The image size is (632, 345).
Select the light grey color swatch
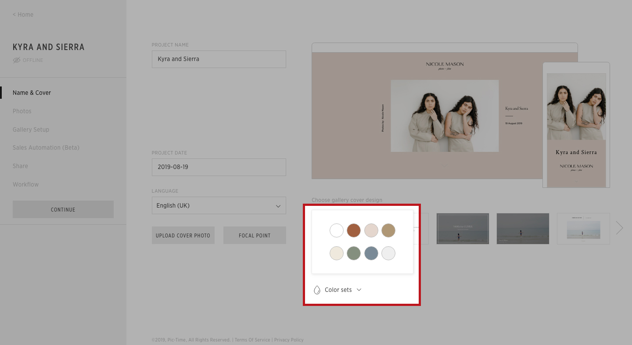388,253
